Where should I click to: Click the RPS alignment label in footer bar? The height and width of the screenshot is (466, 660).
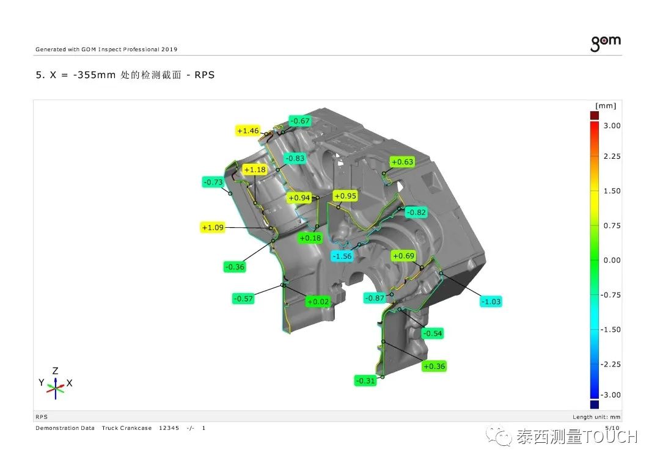pos(42,417)
